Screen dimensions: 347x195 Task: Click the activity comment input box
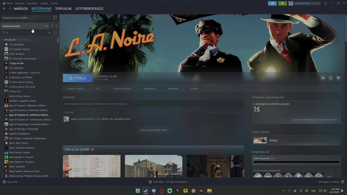point(153,104)
